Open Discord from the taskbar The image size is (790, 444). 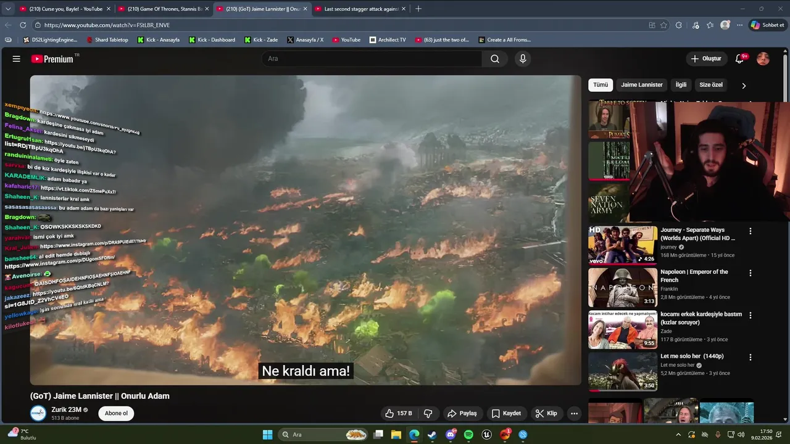[x=451, y=435]
